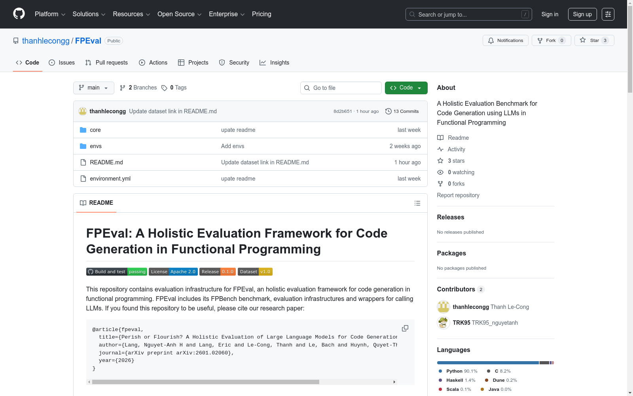633x396 pixels.
Task: Click TRK95 contributor avatar
Action: pos(443,323)
